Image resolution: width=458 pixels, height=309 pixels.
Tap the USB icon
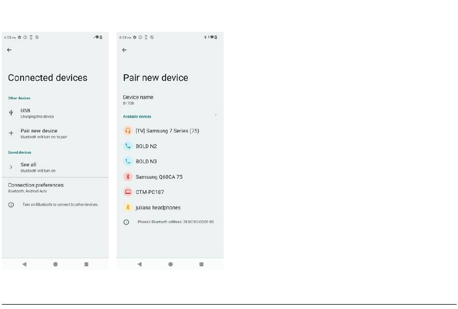11,113
